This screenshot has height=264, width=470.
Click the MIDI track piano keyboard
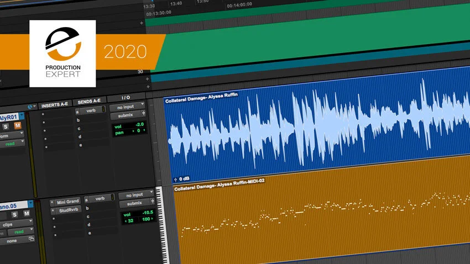(163, 225)
